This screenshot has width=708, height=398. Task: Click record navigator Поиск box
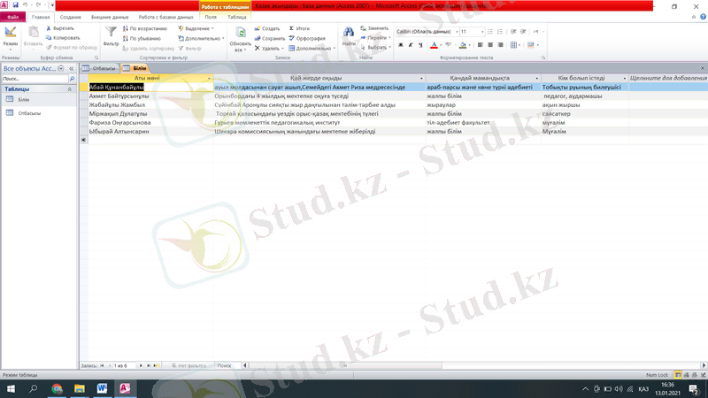tap(227, 365)
